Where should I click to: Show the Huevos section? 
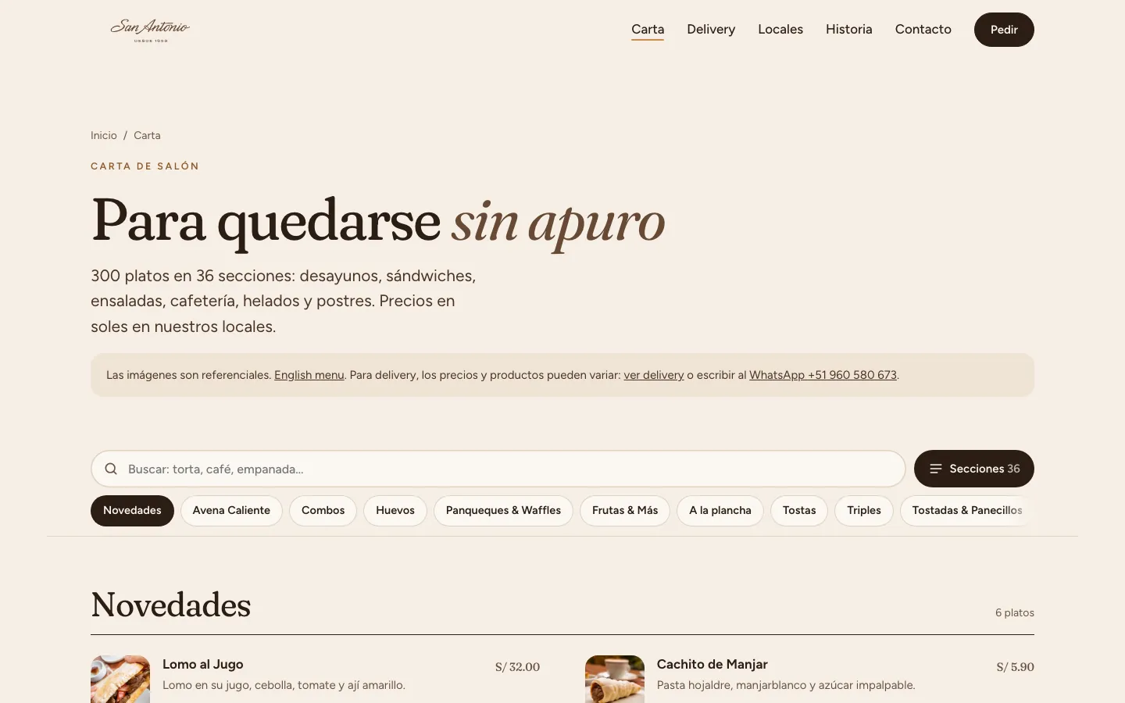[x=395, y=511]
